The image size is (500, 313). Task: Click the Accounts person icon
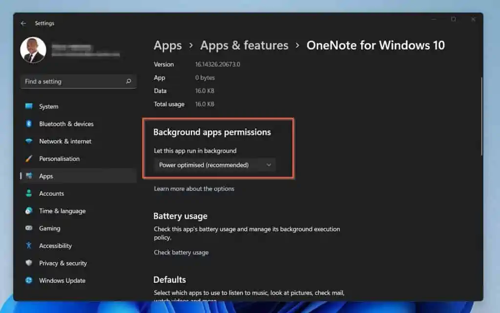pyautogui.click(x=29, y=193)
